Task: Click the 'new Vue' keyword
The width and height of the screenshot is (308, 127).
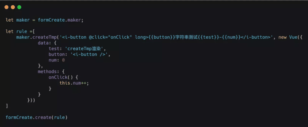Action: (288, 37)
